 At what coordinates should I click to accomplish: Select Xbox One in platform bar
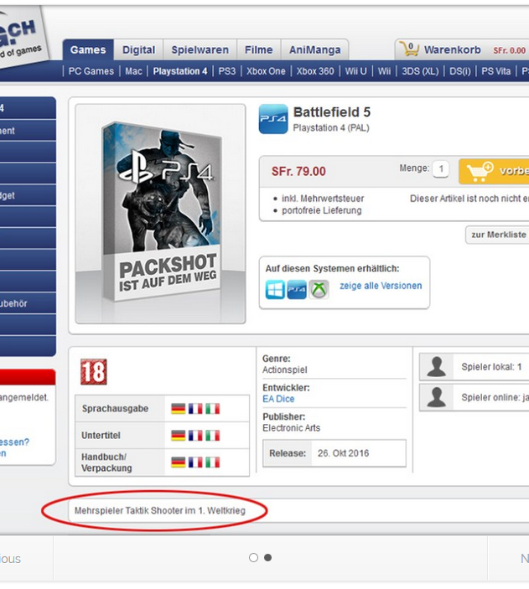tap(266, 71)
